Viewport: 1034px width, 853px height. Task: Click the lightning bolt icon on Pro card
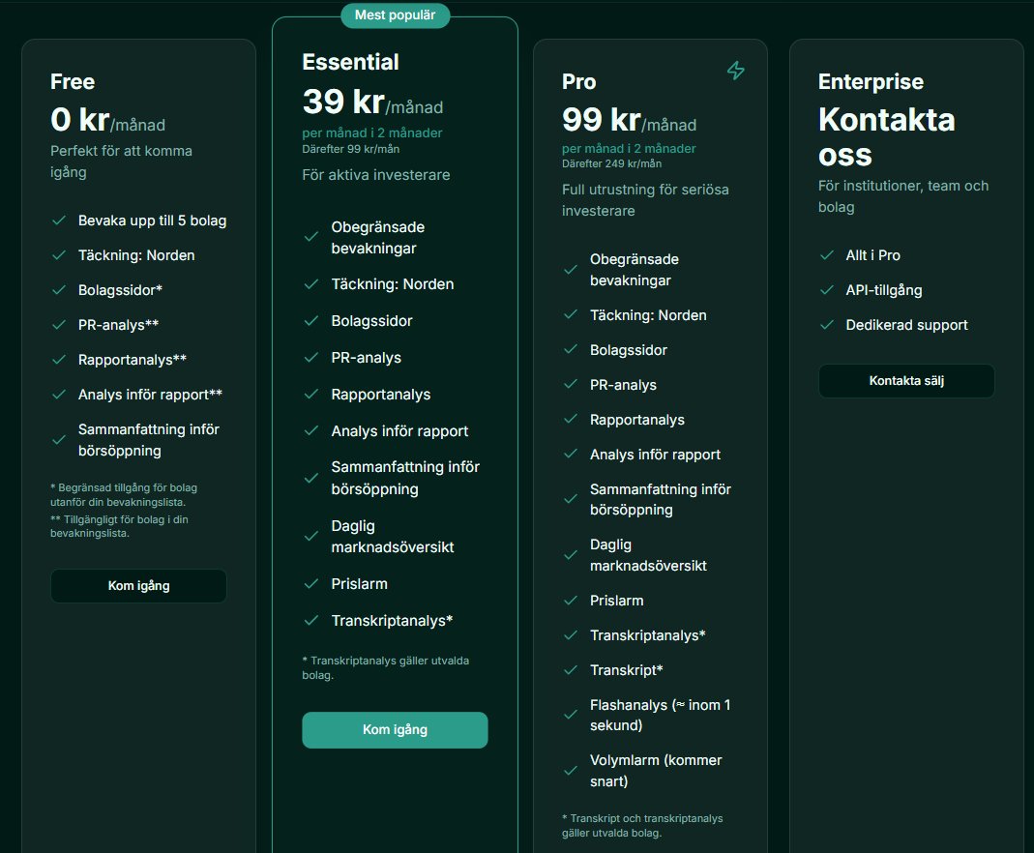pos(736,70)
